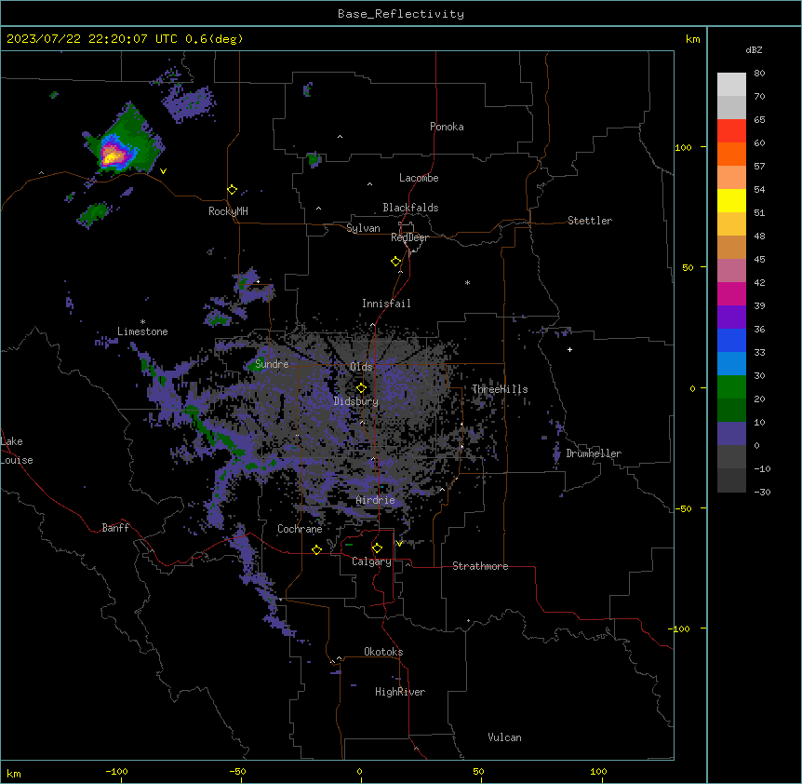Select the yellow 51-54 dBZ legend swatch

(731, 200)
